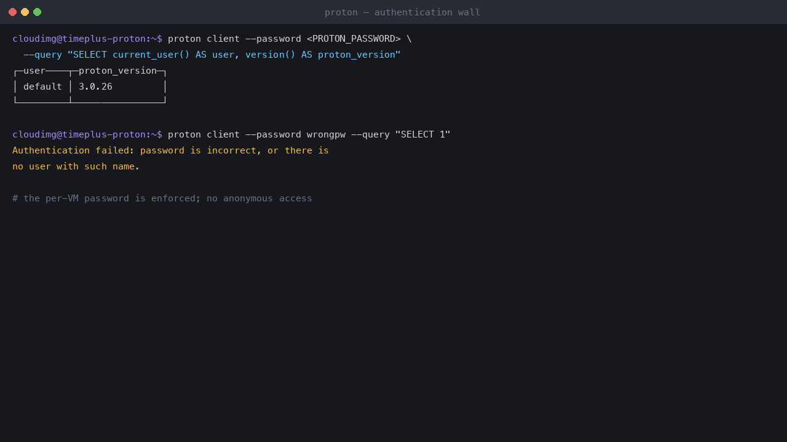Screen dimensions: 787x442
Task: Click the 'wrongpw' password argument
Action: point(326,134)
